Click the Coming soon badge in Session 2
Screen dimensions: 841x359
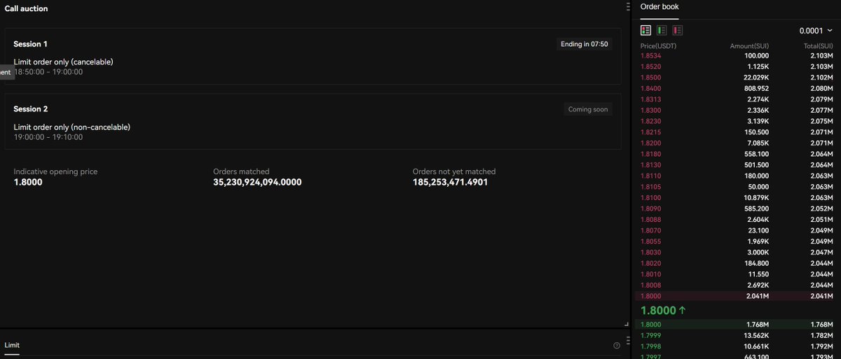(588, 109)
